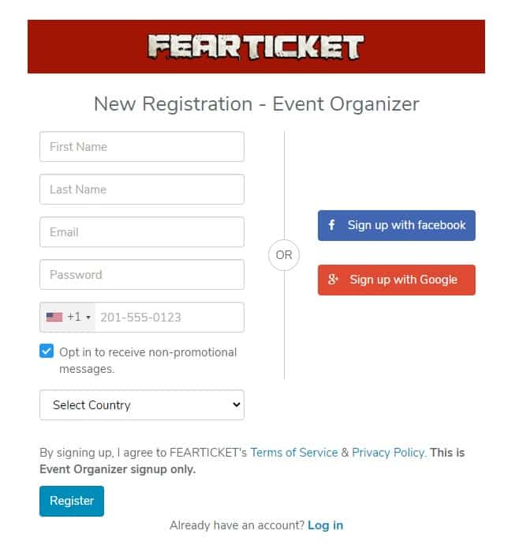Sign up with facebook button
The width and height of the screenshot is (519, 553).
[397, 225]
